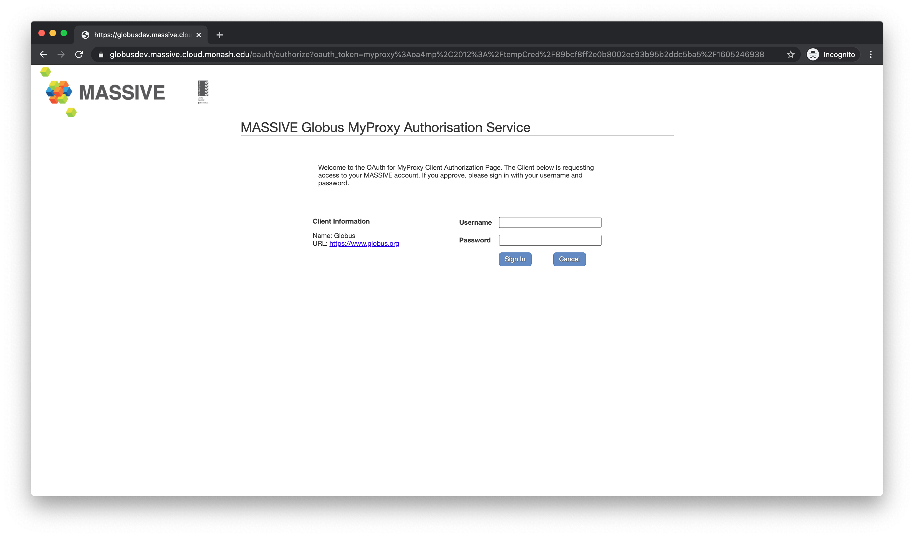Bookmark this page with the star icon

pos(791,54)
